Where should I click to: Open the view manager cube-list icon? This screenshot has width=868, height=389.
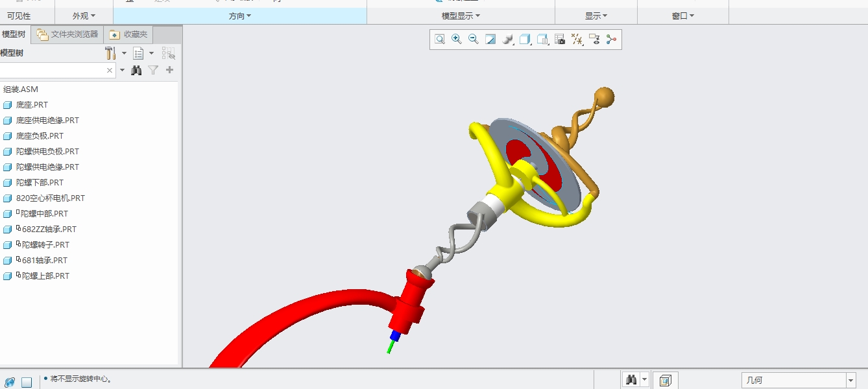[x=542, y=40]
